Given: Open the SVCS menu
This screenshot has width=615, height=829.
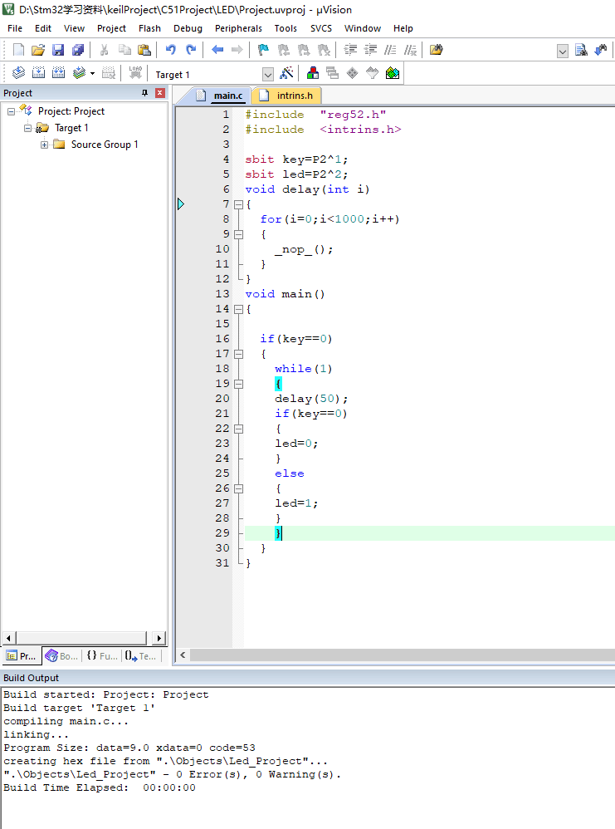Looking at the screenshot, I should 321,28.
